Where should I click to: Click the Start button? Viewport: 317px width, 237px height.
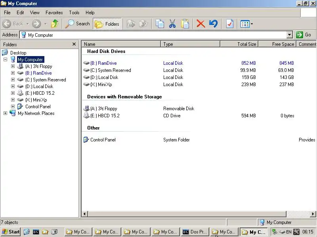coord(11,232)
